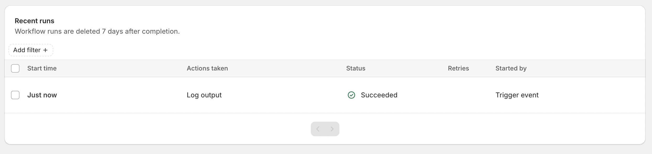652x154 pixels.
Task: Click the Log output action cell
Action: tap(204, 95)
